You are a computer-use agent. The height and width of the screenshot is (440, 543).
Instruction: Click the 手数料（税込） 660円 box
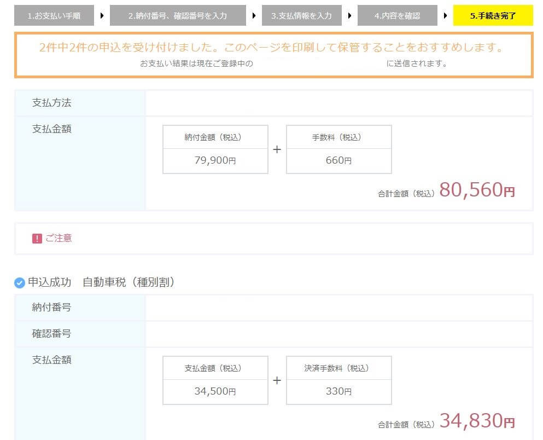pos(339,149)
